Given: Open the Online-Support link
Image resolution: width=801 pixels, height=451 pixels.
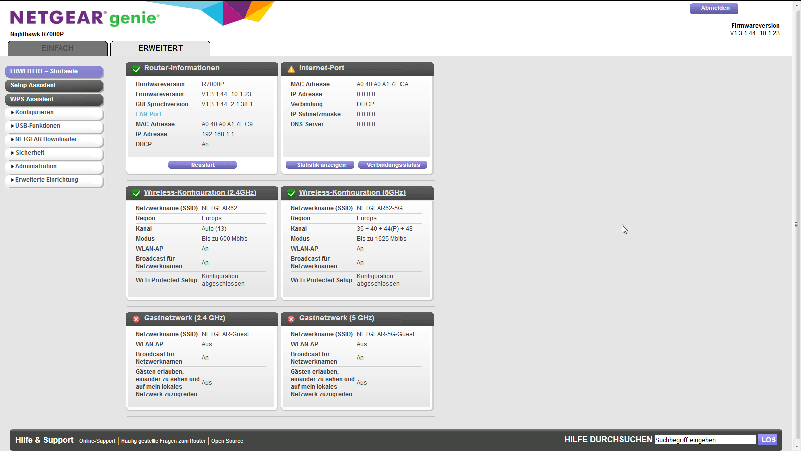Looking at the screenshot, I should click(97, 441).
